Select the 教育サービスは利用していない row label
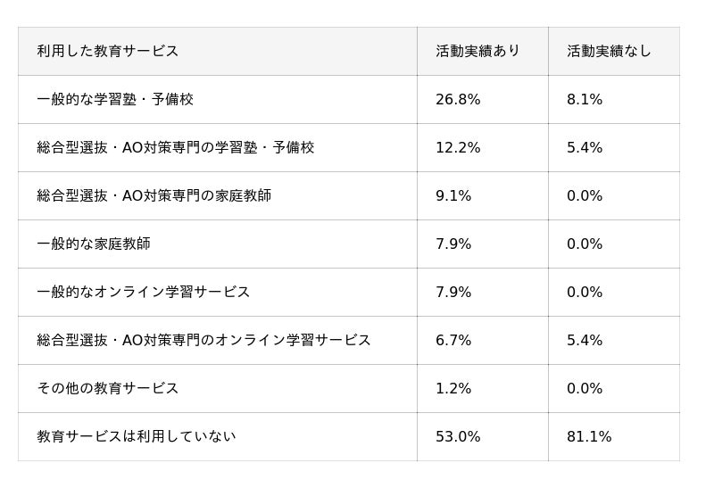 point(137,437)
